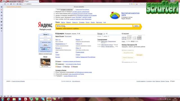Open the Маркет search category
The image size is (180, 101).
point(69,22)
